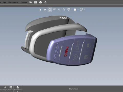Open the display monitor settings icon
Screen dimensions: 123x92
coord(69,9)
